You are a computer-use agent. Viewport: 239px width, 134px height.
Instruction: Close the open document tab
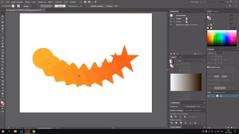[44, 10]
